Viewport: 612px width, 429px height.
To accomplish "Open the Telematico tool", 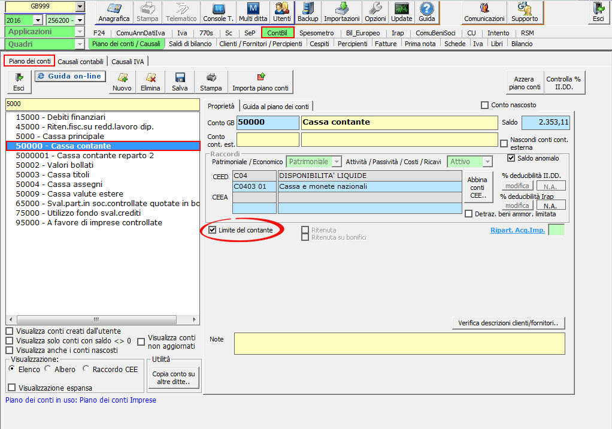I will point(181,13).
